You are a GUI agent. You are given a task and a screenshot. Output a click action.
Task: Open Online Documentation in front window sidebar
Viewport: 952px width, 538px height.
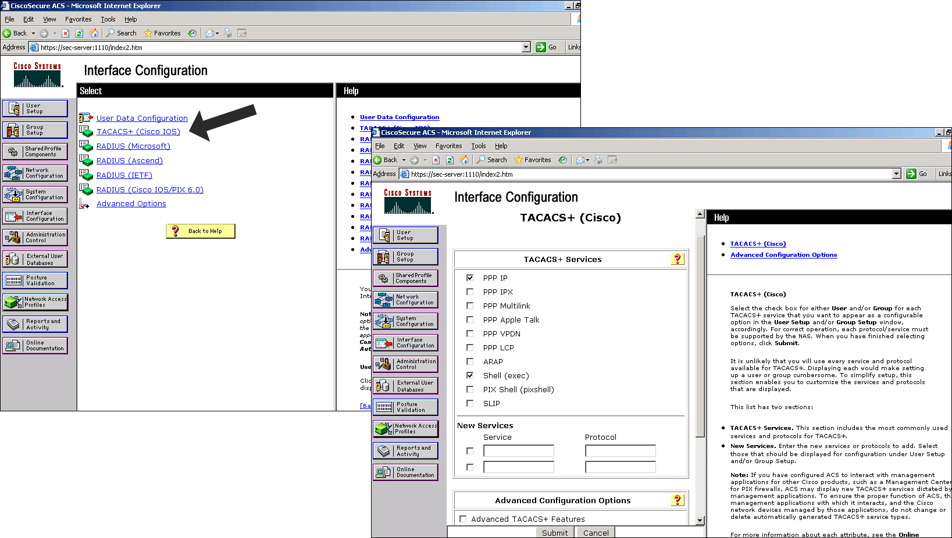point(405,472)
